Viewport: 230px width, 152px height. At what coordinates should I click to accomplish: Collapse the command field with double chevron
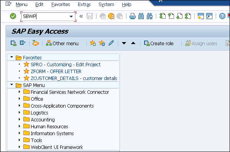[81, 16]
